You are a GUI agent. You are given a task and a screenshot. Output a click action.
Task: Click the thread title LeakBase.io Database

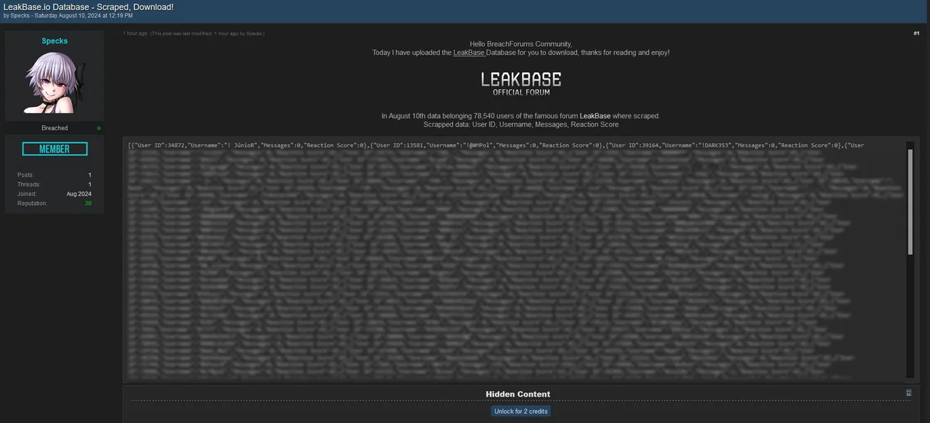[88, 6]
